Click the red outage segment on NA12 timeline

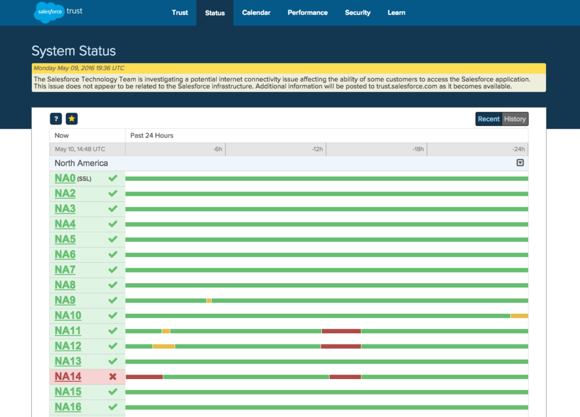(340, 346)
